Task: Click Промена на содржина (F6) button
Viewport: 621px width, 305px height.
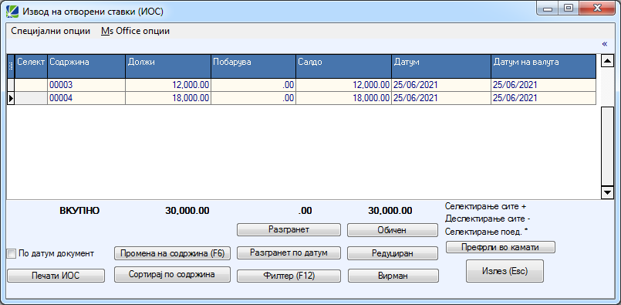Action: coord(172,253)
